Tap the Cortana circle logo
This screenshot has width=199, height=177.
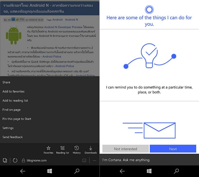[x=149, y=10]
